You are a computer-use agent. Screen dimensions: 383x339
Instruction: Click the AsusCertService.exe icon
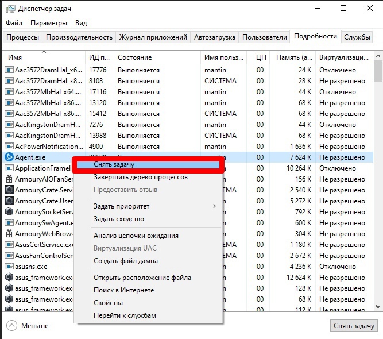point(9,244)
